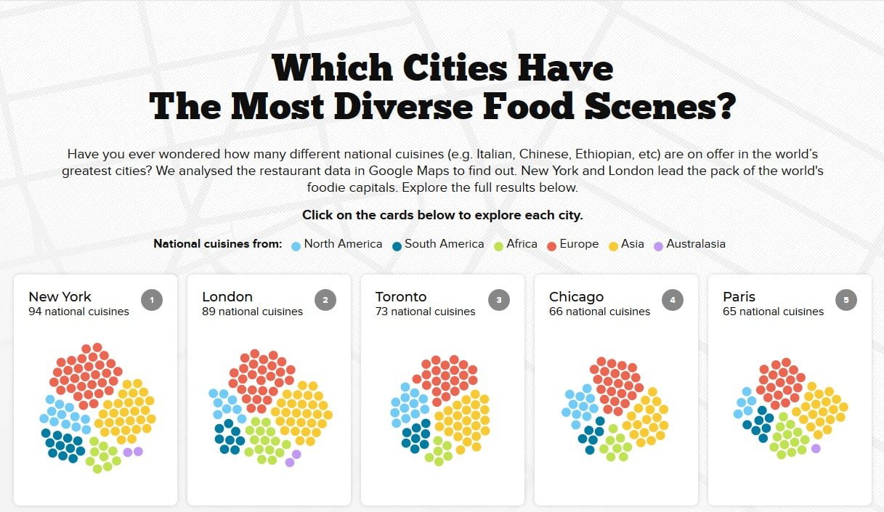884x512 pixels.
Task: Click the Asia legend dot
Action: [613, 245]
